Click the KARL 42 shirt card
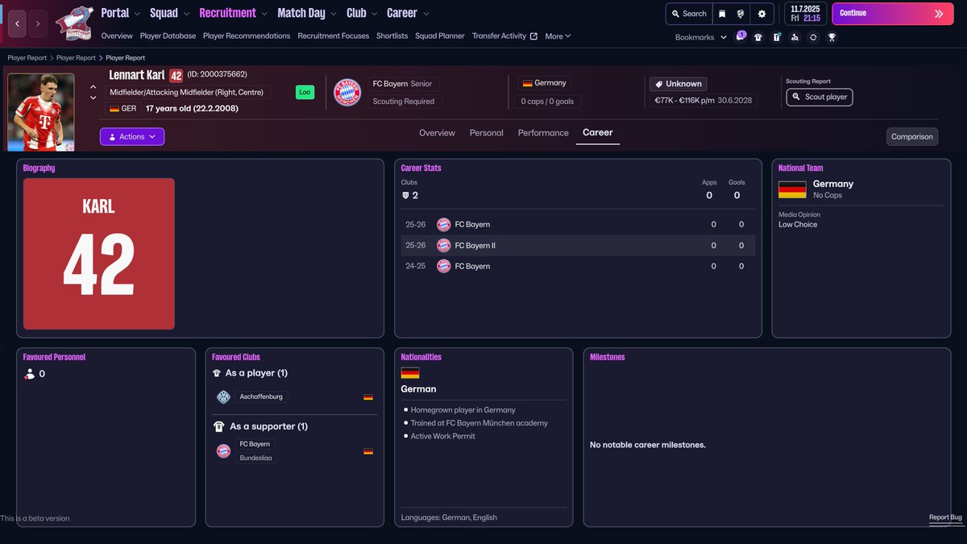 [x=99, y=254]
